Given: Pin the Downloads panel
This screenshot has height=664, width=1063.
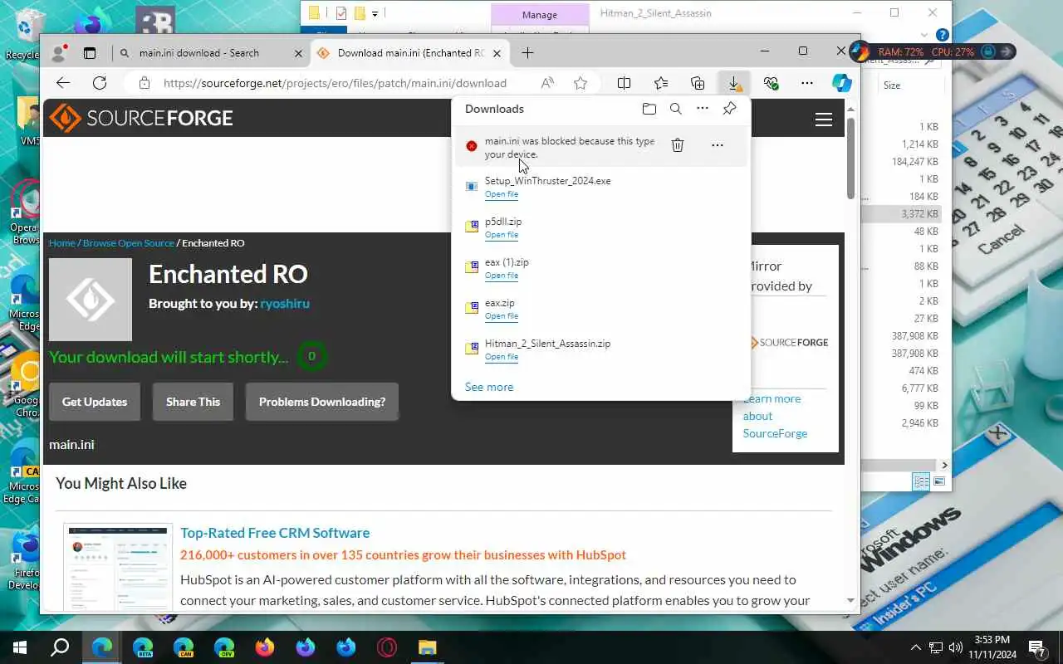Looking at the screenshot, I should coord(729,109).
